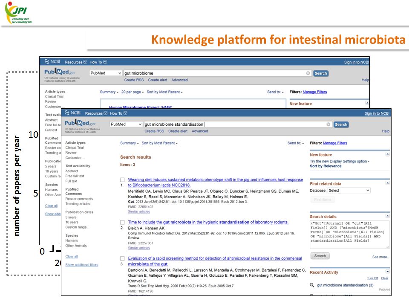Click Create RSS in front window
The width and height of the screenshot is (409, 307).
pos(154,131)
